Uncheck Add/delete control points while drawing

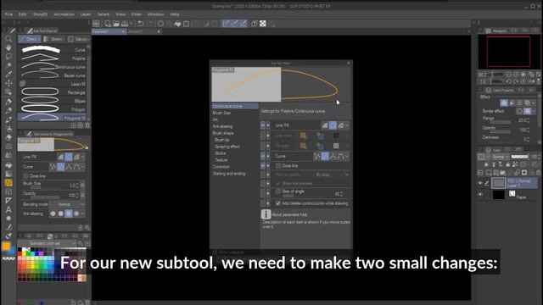click(x=278, y=203)
